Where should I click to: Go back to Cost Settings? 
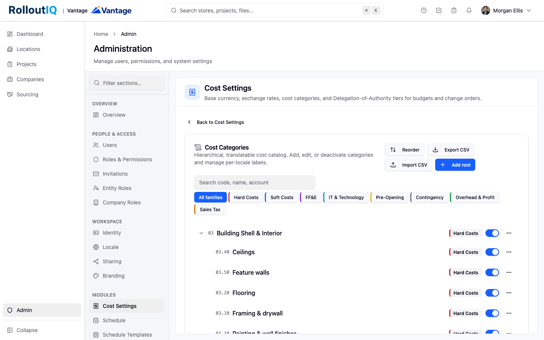point(216,122)
